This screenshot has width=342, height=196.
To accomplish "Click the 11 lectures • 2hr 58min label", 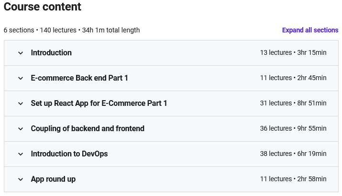I will [x=293, y=179].
